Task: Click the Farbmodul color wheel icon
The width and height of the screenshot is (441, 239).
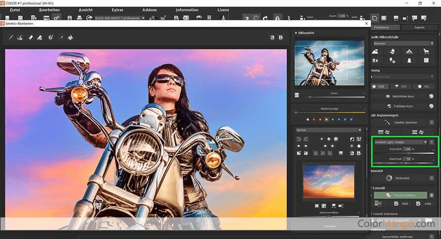Action: 388,178
